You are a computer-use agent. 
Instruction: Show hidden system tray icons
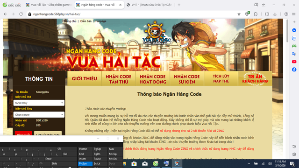click(249, 164)
